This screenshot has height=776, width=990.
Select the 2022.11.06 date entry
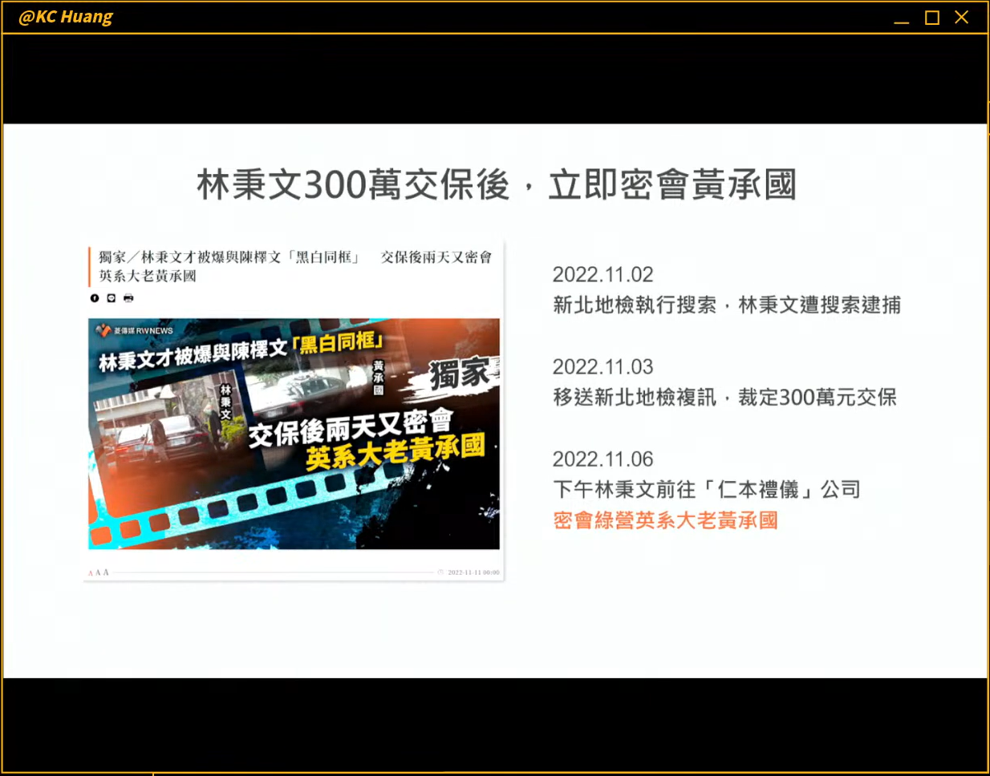point(603,459)
